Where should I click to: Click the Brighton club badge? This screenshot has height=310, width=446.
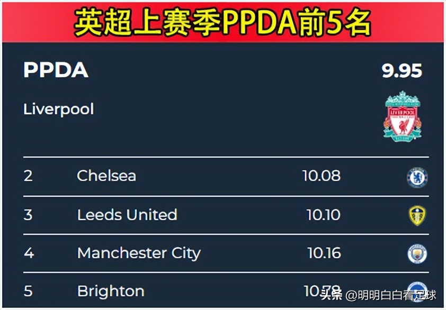pyautogui.click(x=417, y=288)
